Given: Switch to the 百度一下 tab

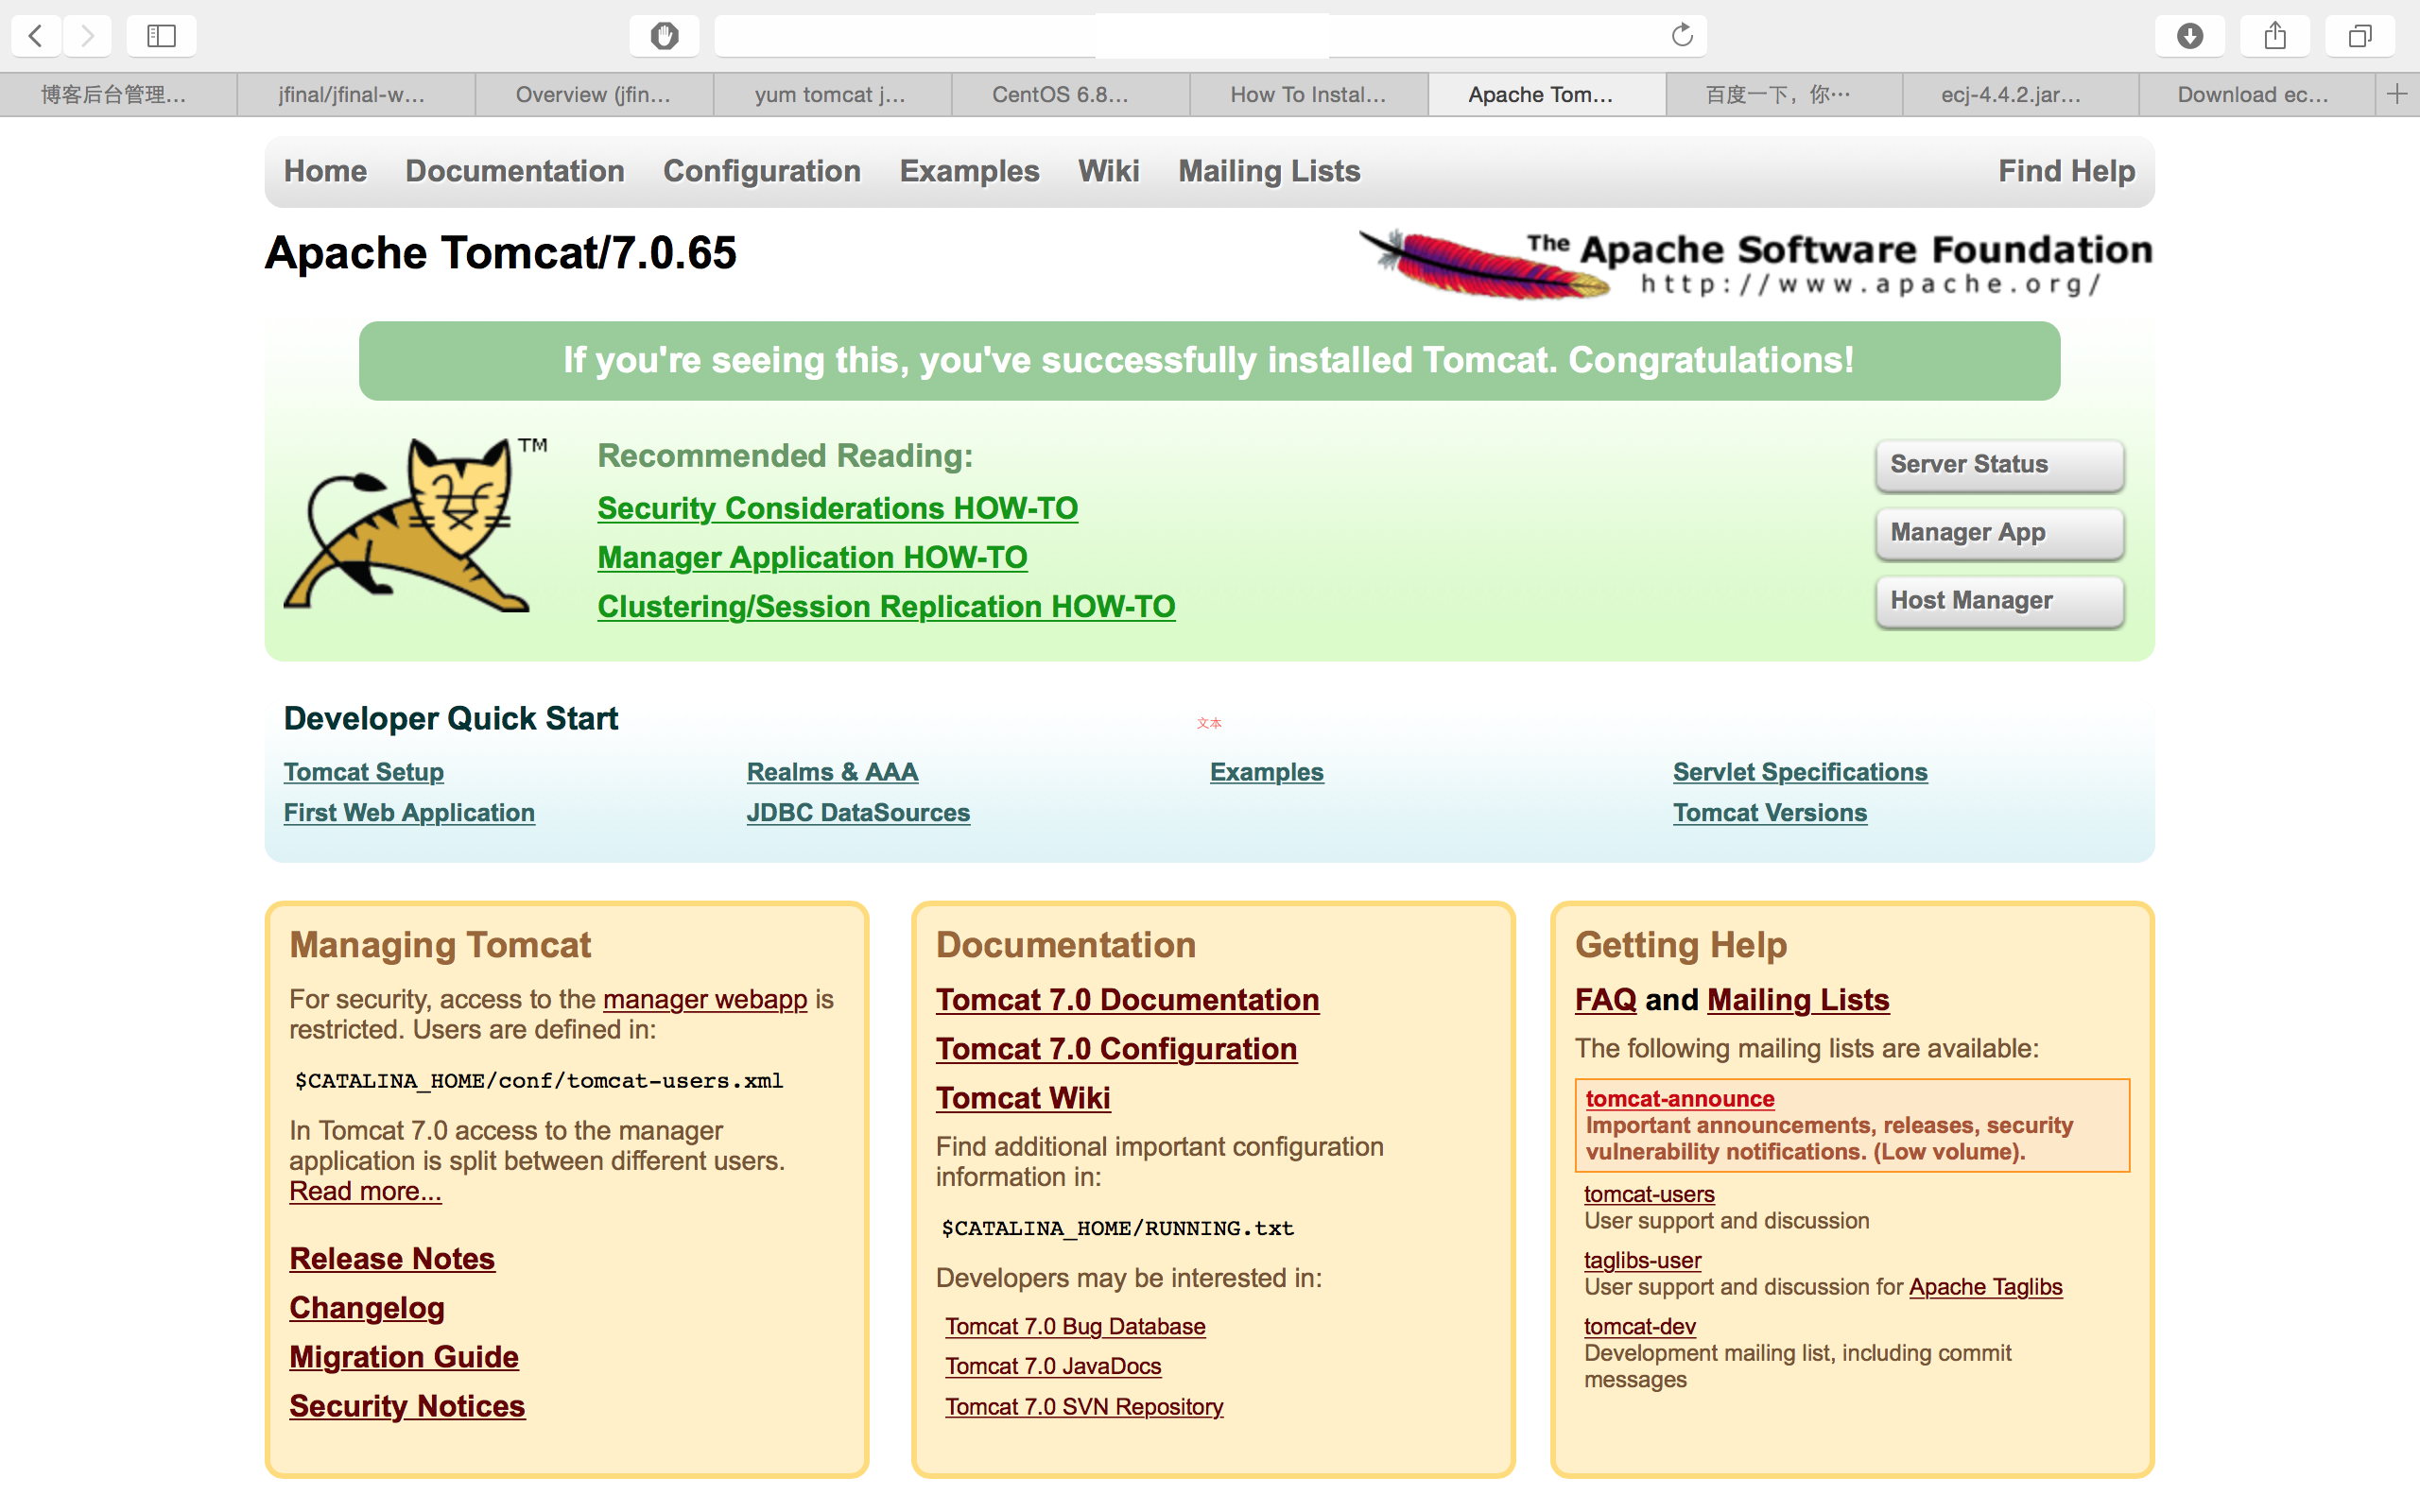Looking at the screenshot, I should point(1784,94).
